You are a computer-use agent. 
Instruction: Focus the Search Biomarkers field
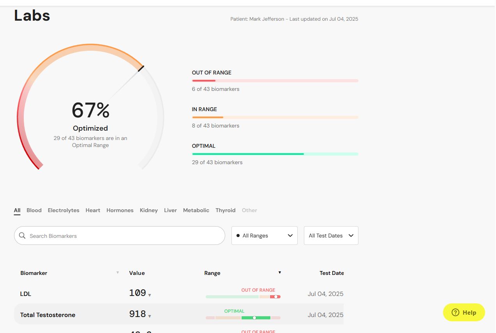tap(120, 236)
